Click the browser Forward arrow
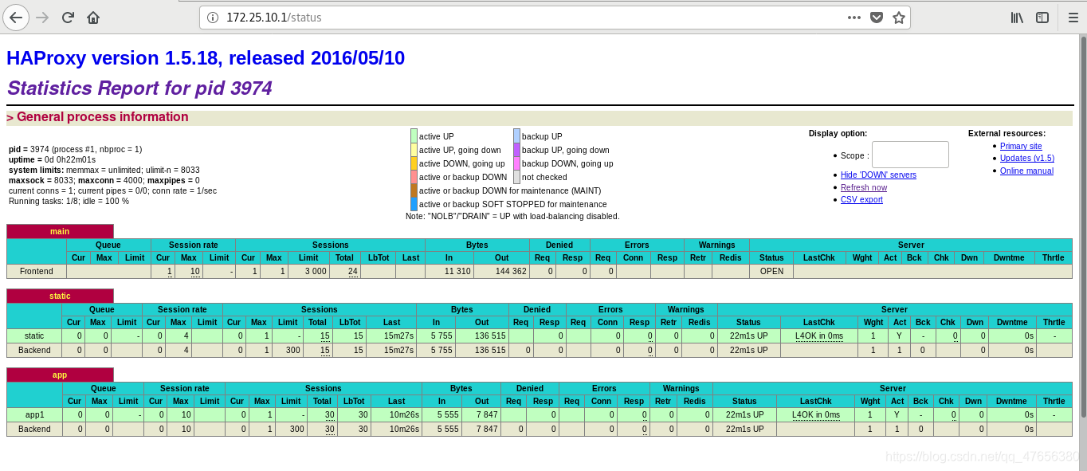Image resolution: width=1087 pixels, height=471 pixels. (x=42, y=17)
